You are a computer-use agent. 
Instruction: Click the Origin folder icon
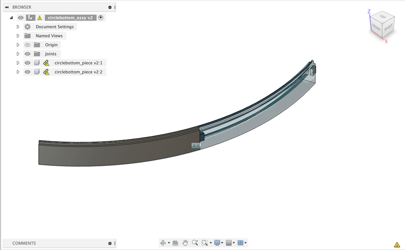tap(37, 45)
